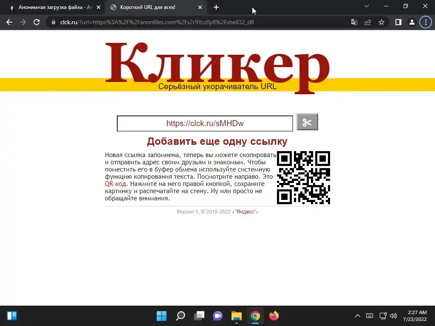The width and height of the screenshot is (435, 326).
Task: Open Chrome's three-dot menu
Action: pos(426,22)
